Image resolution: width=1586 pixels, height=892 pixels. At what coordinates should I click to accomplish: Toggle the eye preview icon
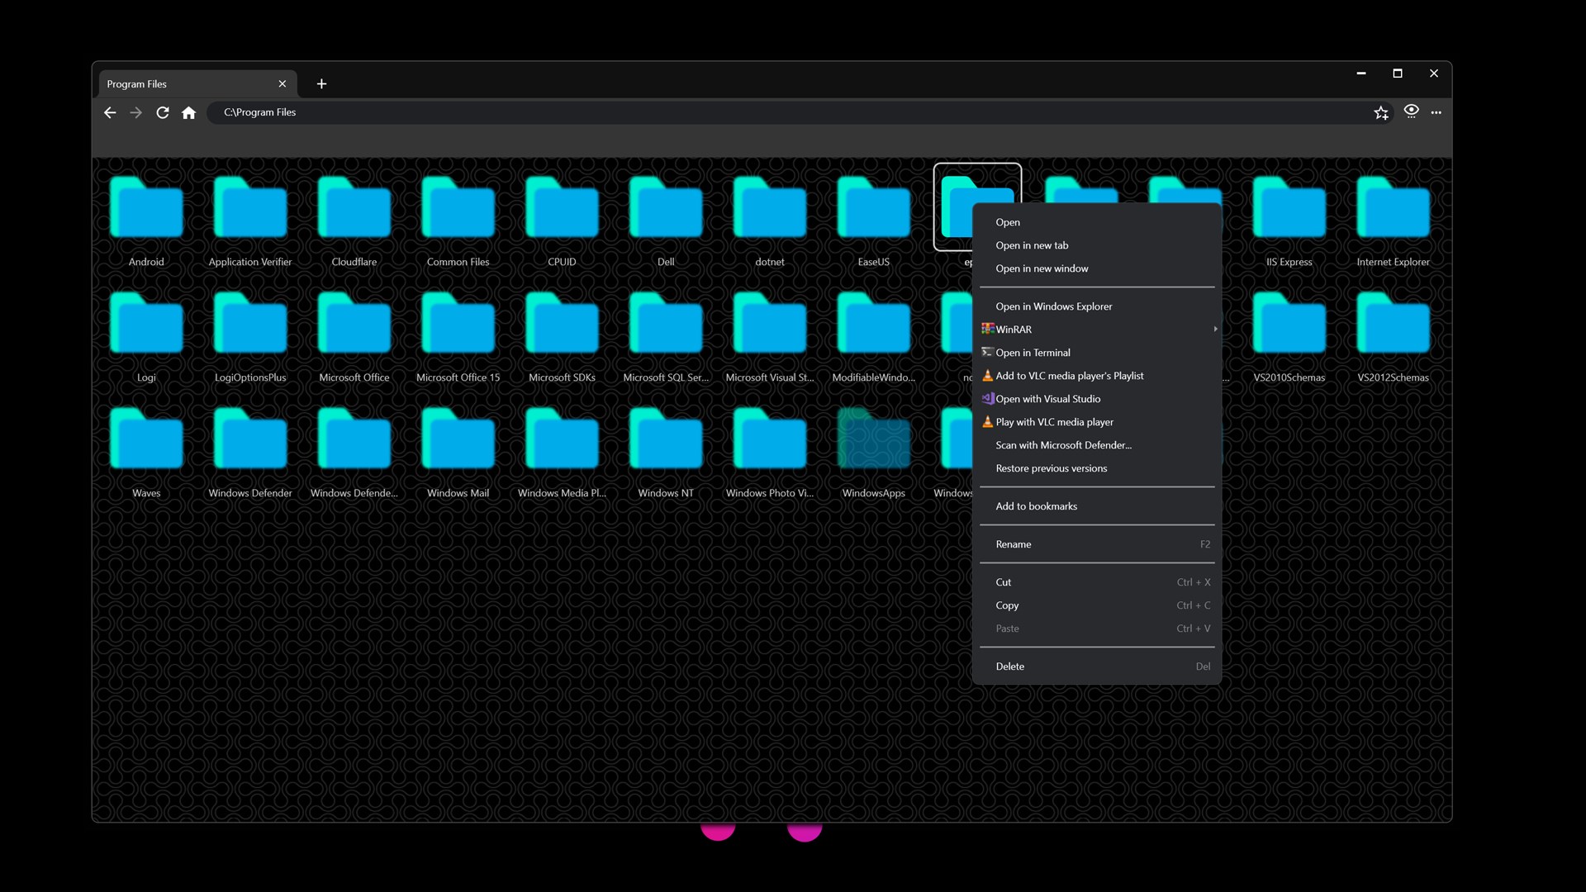[x=1411, y=111]
